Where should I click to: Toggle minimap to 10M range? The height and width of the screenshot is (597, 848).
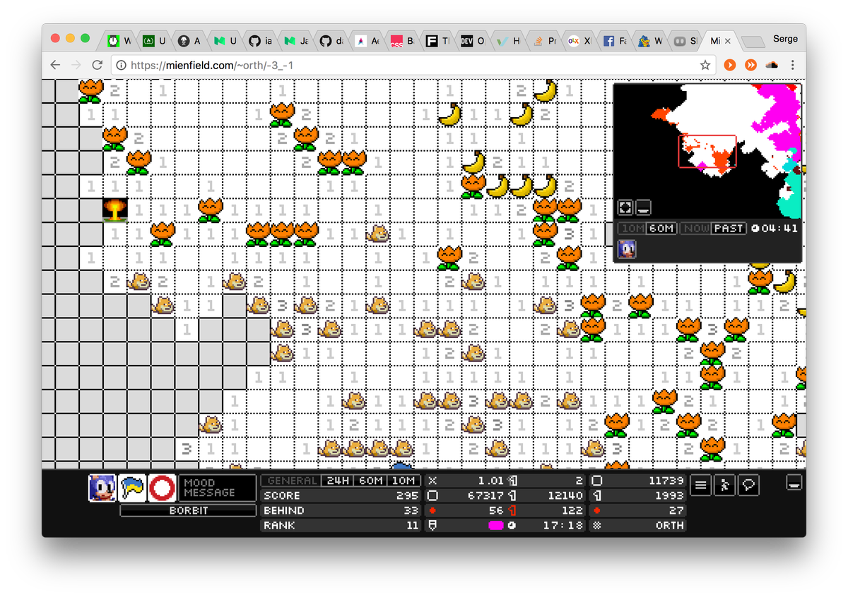(x=632, y=229)
